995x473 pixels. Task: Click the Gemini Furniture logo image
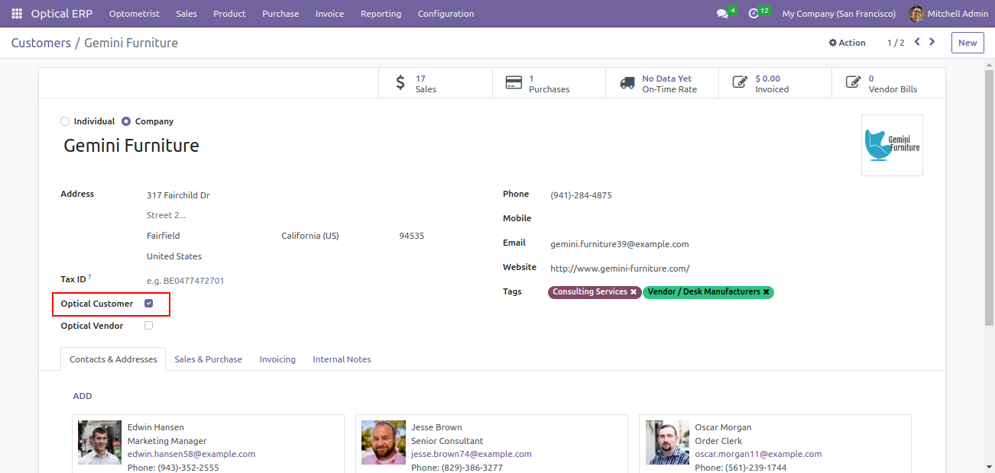click(x=892, y=145)
